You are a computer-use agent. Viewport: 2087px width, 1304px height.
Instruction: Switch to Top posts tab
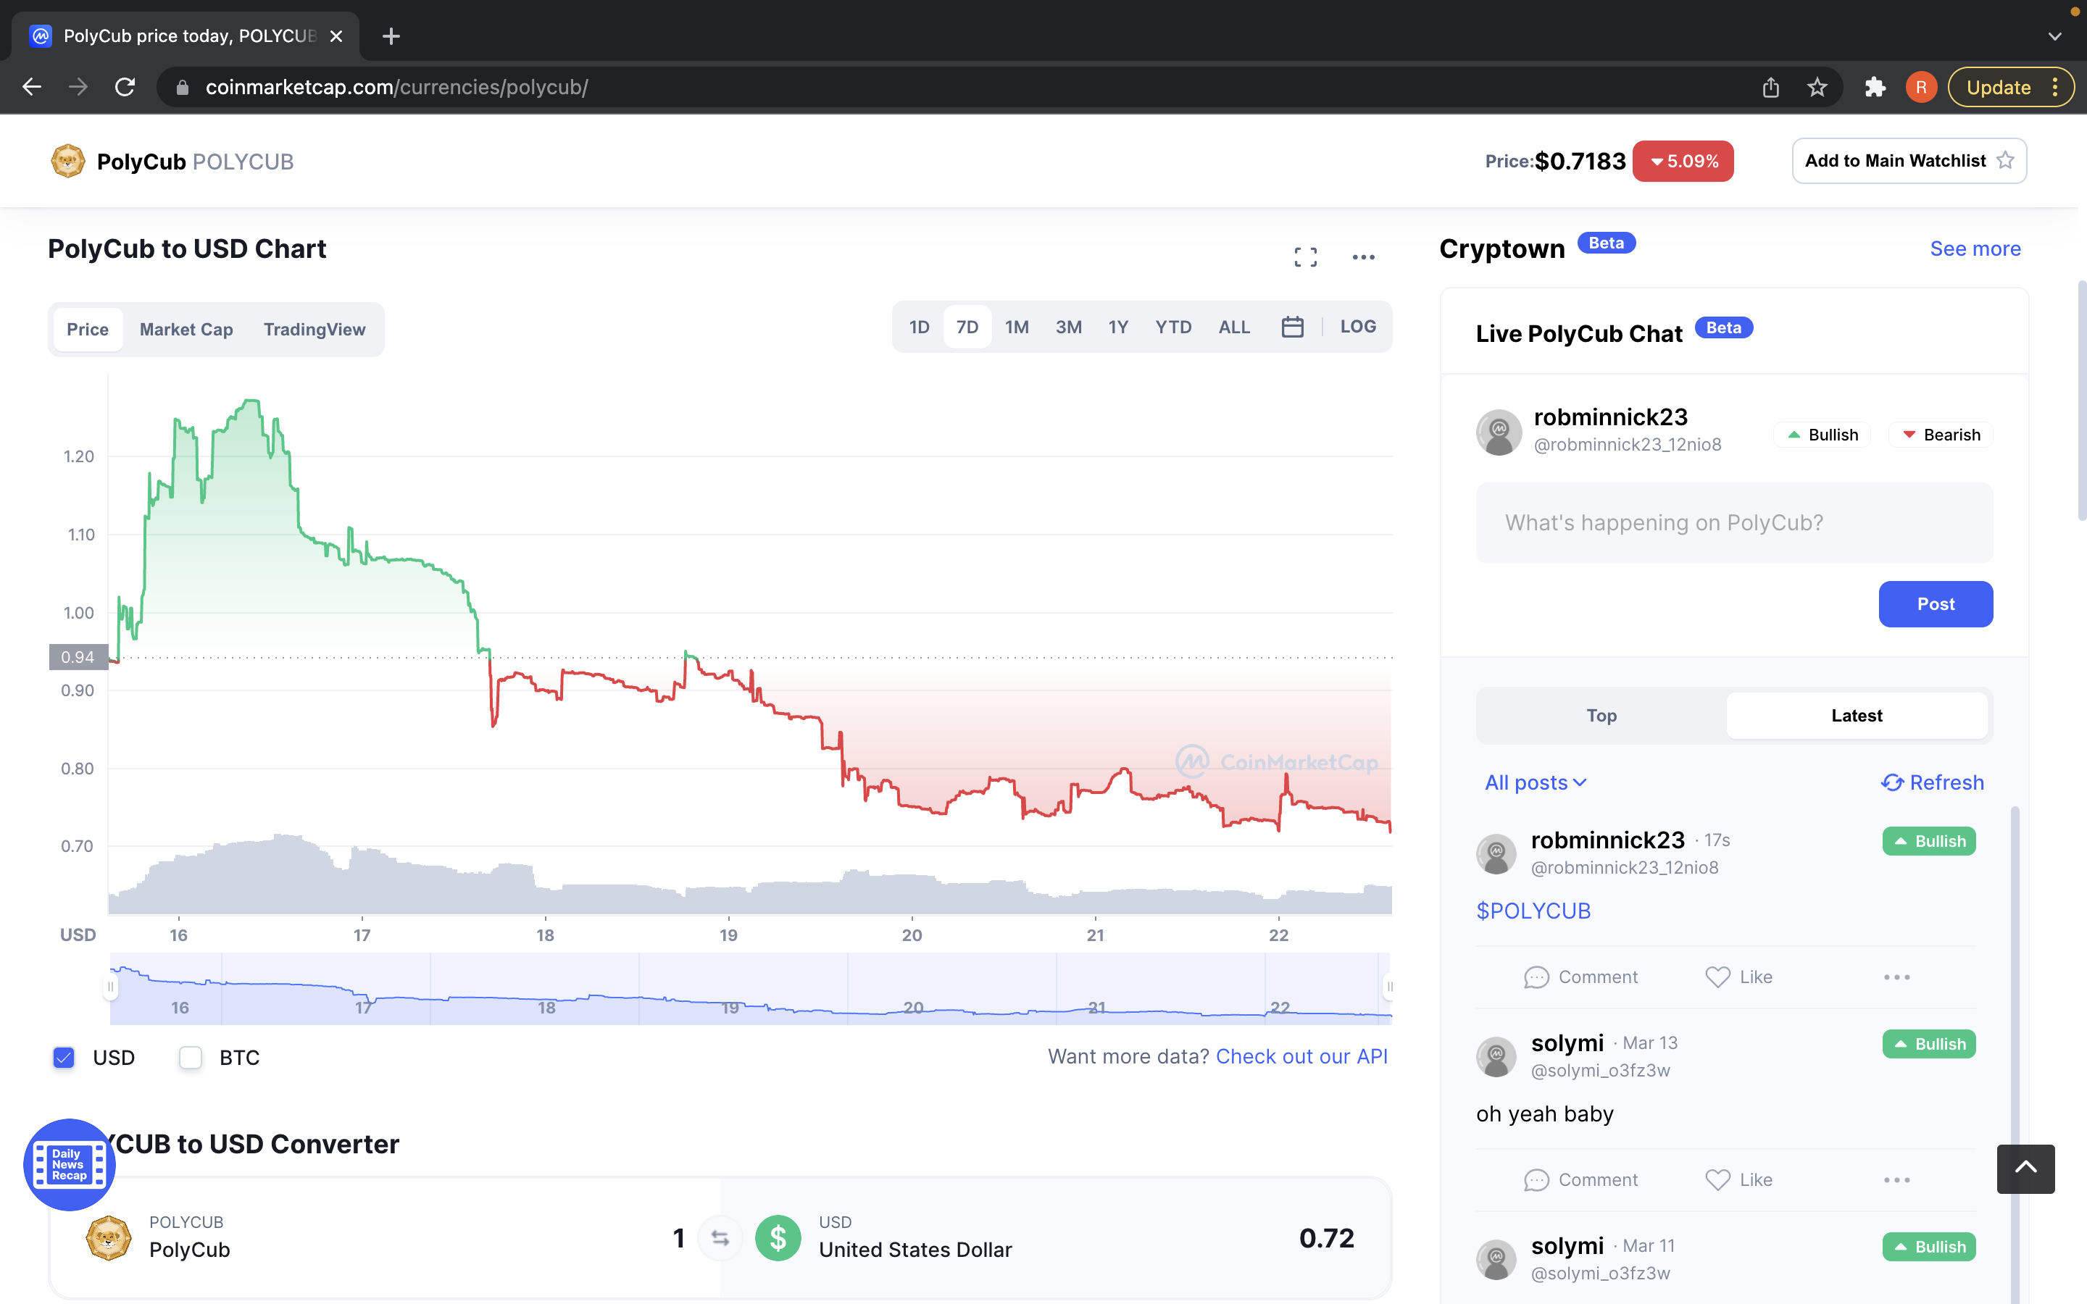click(1601, 716)
